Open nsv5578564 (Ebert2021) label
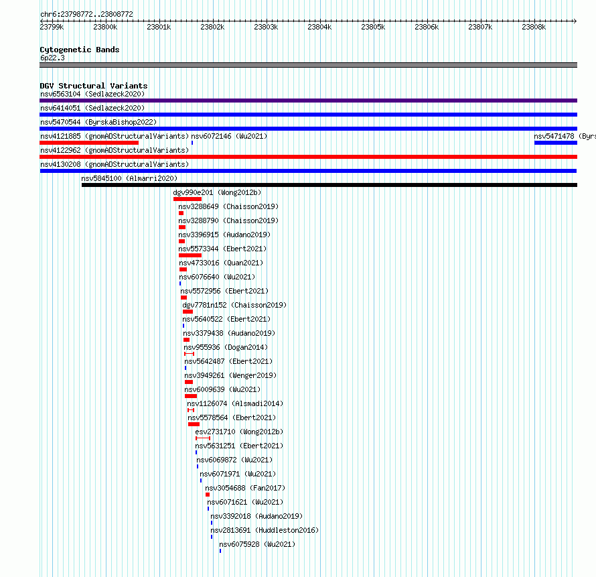The height and width of the screenshot is (577, 596). click(232, 418)
